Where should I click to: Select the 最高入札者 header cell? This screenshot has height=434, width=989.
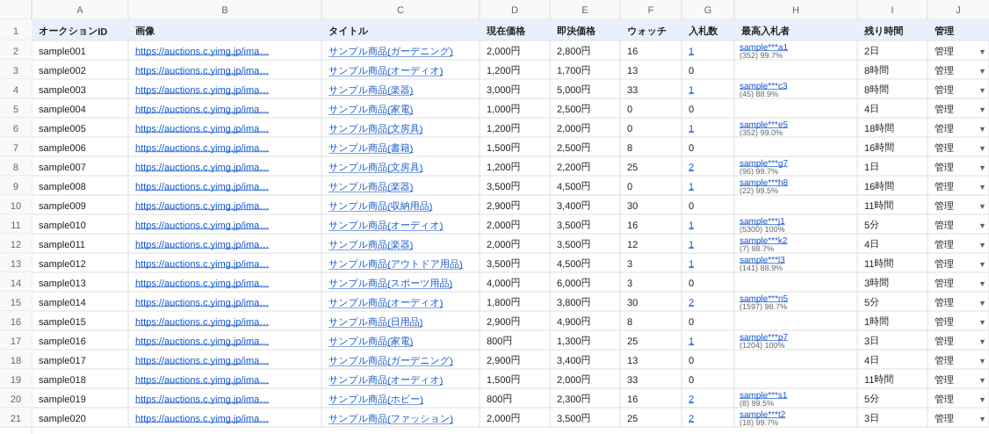click(796, 30)
